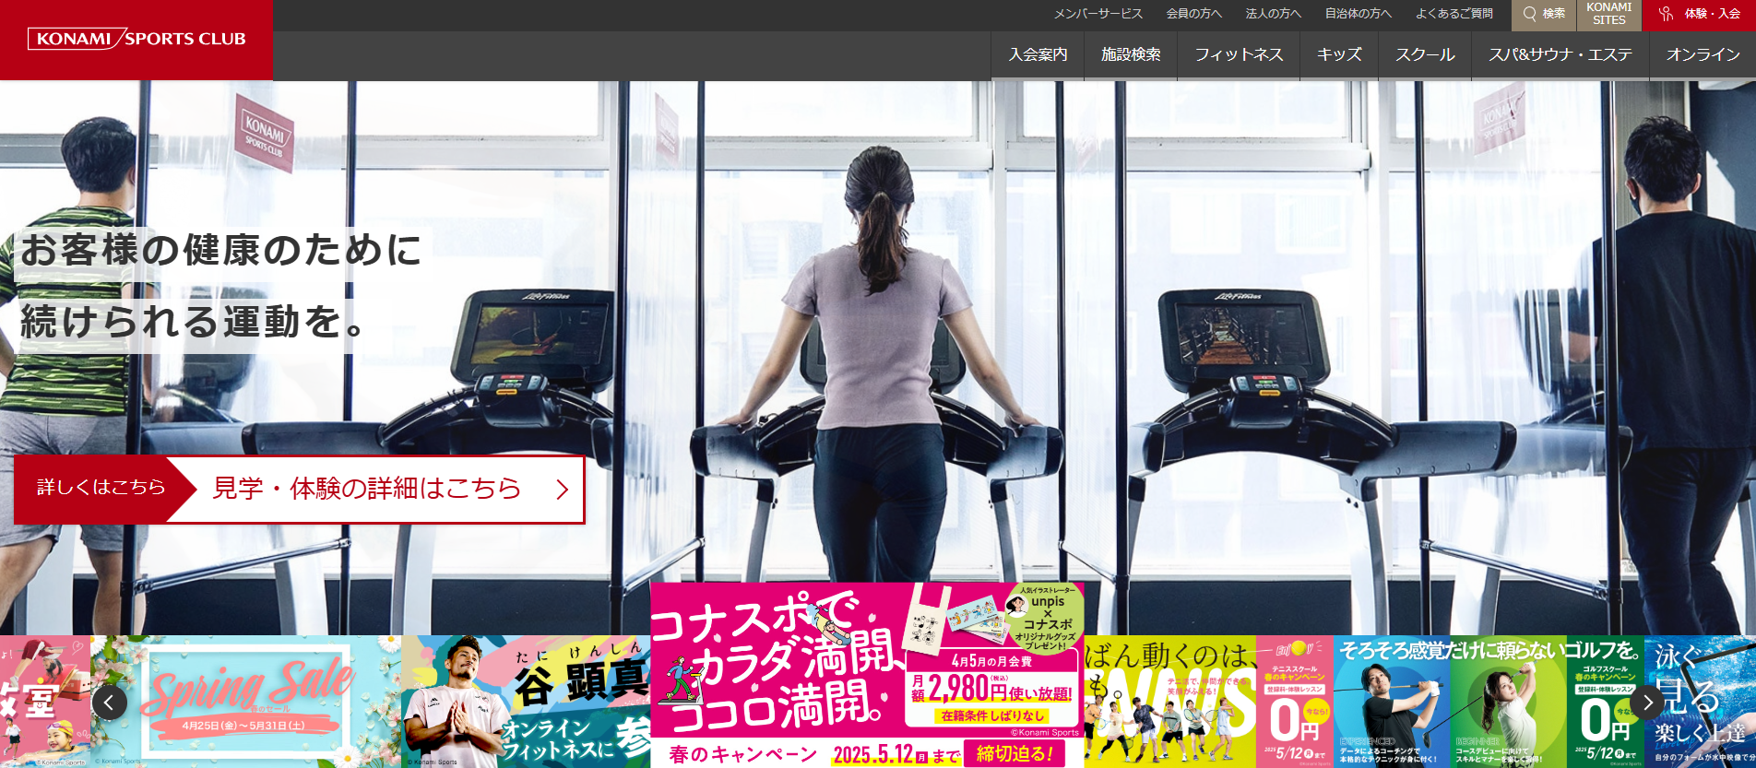Click the carousel next arrow button
The height and width of the screenshot is (768, 1756).
[1647, 703]
